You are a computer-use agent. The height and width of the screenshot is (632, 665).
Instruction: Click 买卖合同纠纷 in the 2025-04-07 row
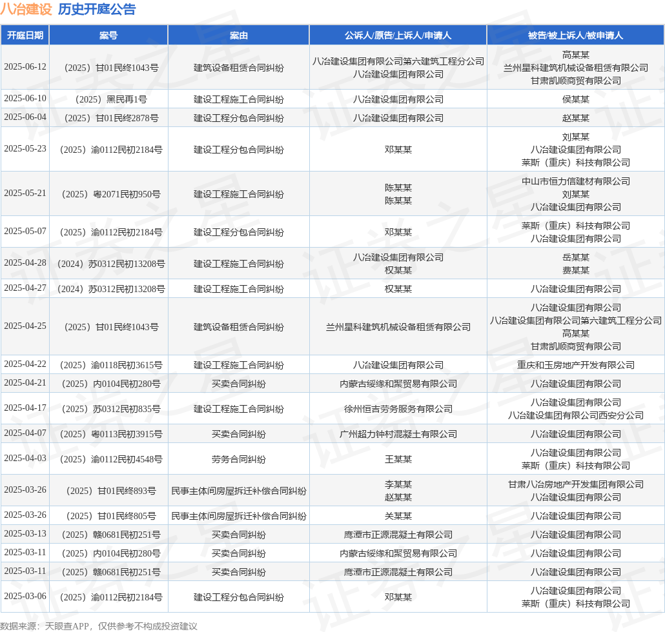pyautogui.click(x=239, y=434)
